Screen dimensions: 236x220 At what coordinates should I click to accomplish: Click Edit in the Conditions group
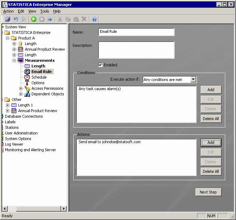pyautogui.click(x=211, y=100)
